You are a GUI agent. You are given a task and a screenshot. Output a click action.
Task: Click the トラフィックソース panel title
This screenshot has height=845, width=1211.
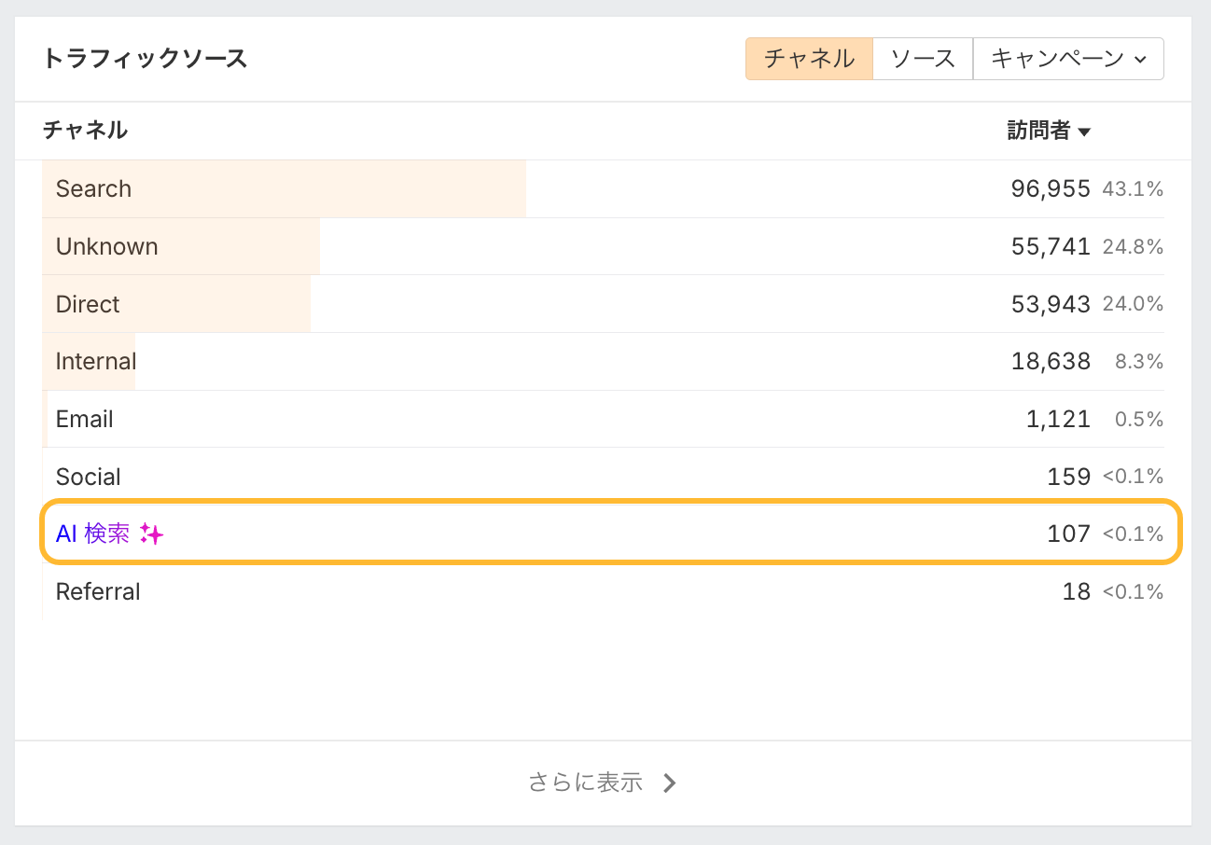click(145, 59)
